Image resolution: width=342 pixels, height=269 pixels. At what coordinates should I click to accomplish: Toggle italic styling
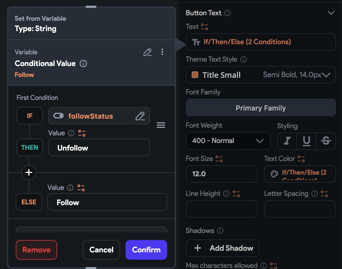coord(287,141)
